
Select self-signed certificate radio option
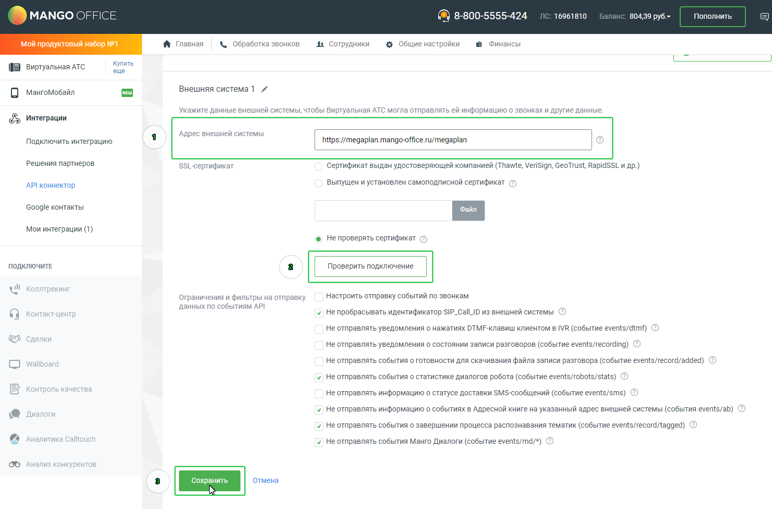318,183
